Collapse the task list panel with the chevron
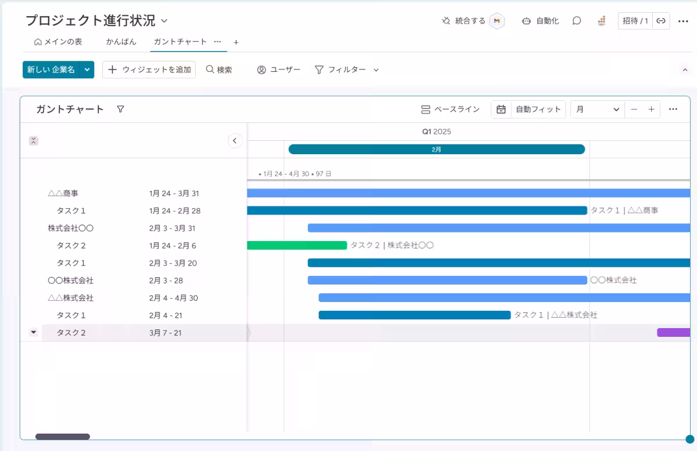 click(x=235, y=140)
